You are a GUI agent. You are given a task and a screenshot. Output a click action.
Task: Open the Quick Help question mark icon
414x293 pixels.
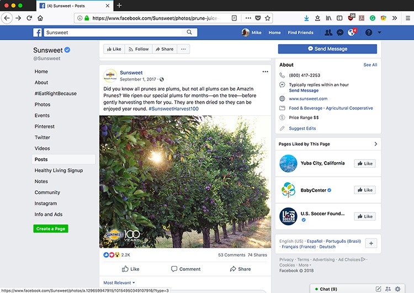pos(369,33)
